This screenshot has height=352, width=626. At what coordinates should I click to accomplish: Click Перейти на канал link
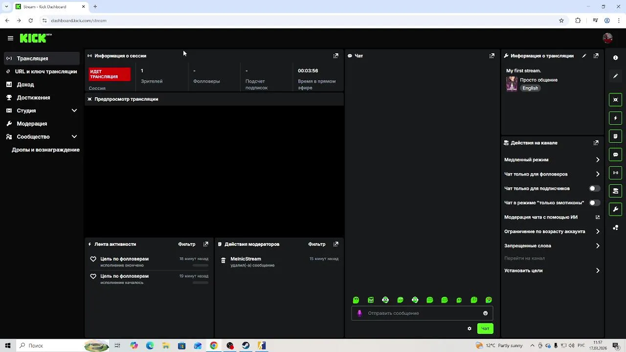coord(524,258)
